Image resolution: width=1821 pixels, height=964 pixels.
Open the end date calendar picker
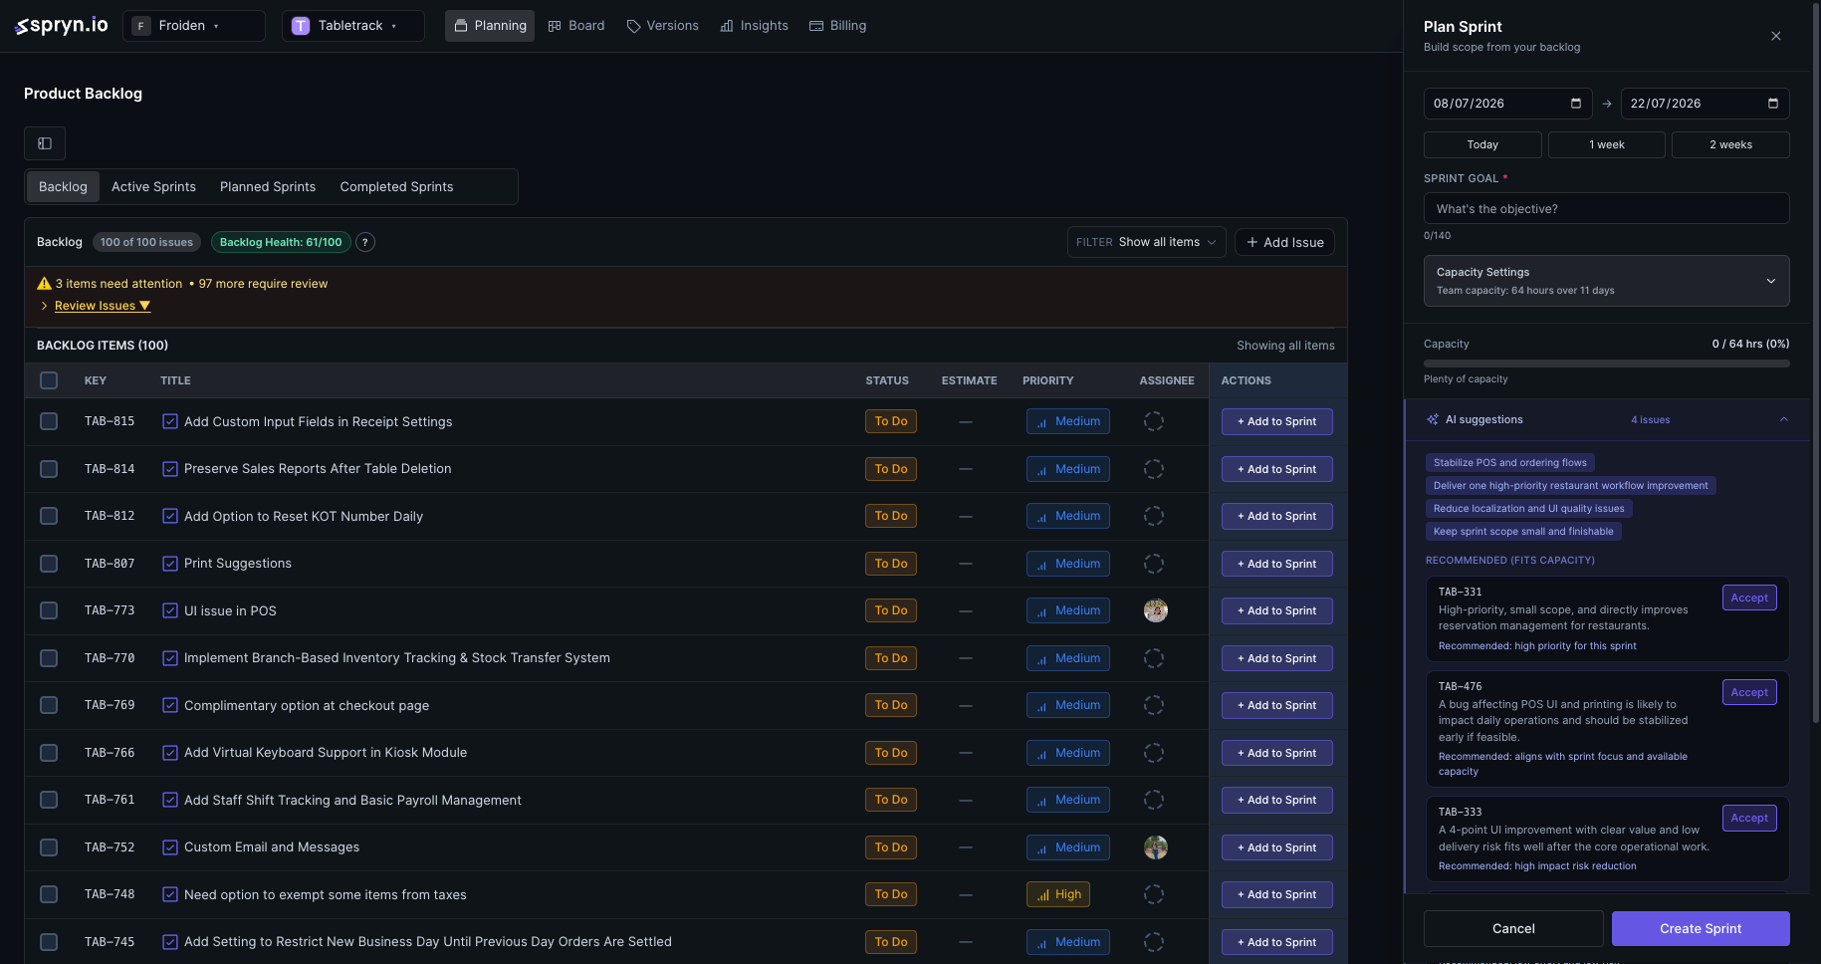coord(1772,104)
